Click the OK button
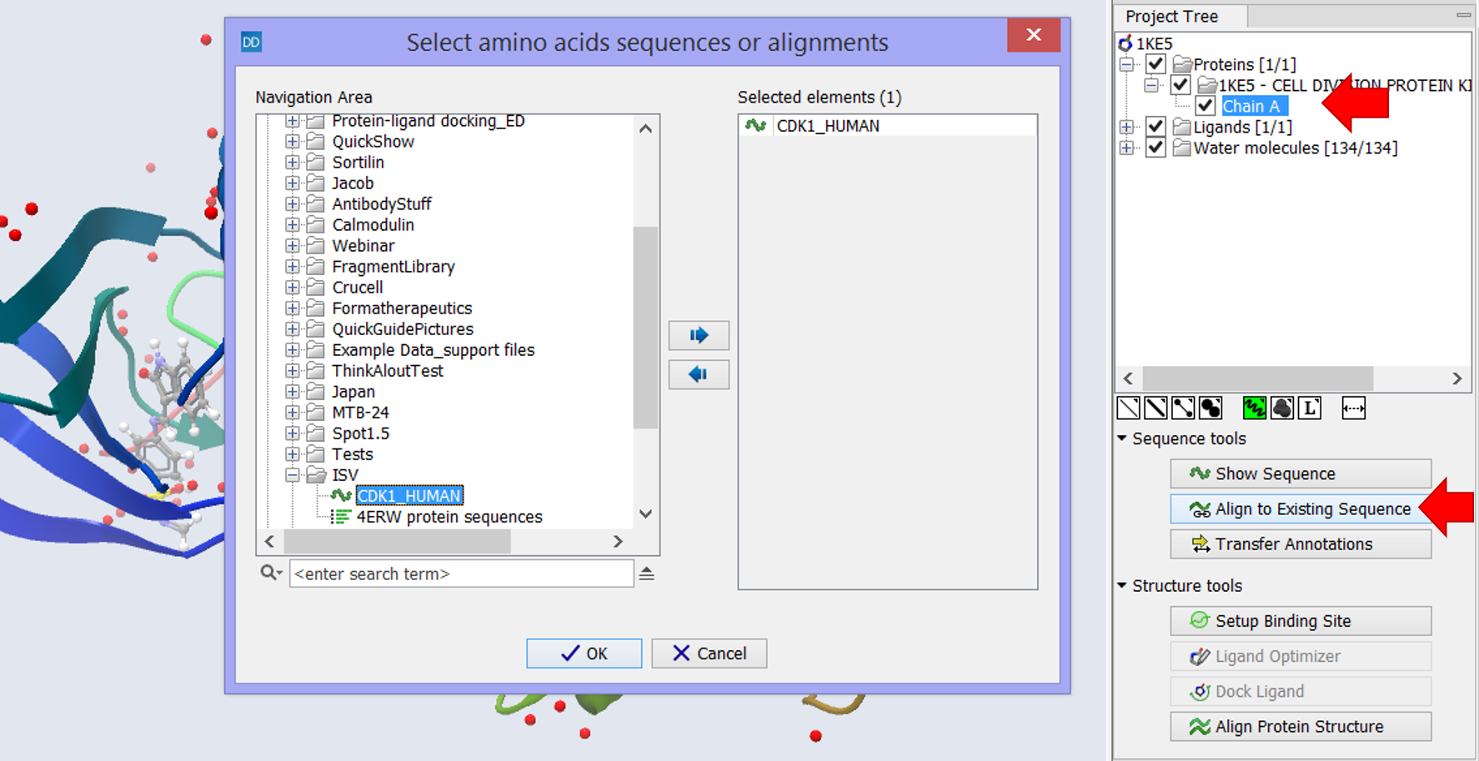Viewport: 1479px width, 761px height. [584, 653]
